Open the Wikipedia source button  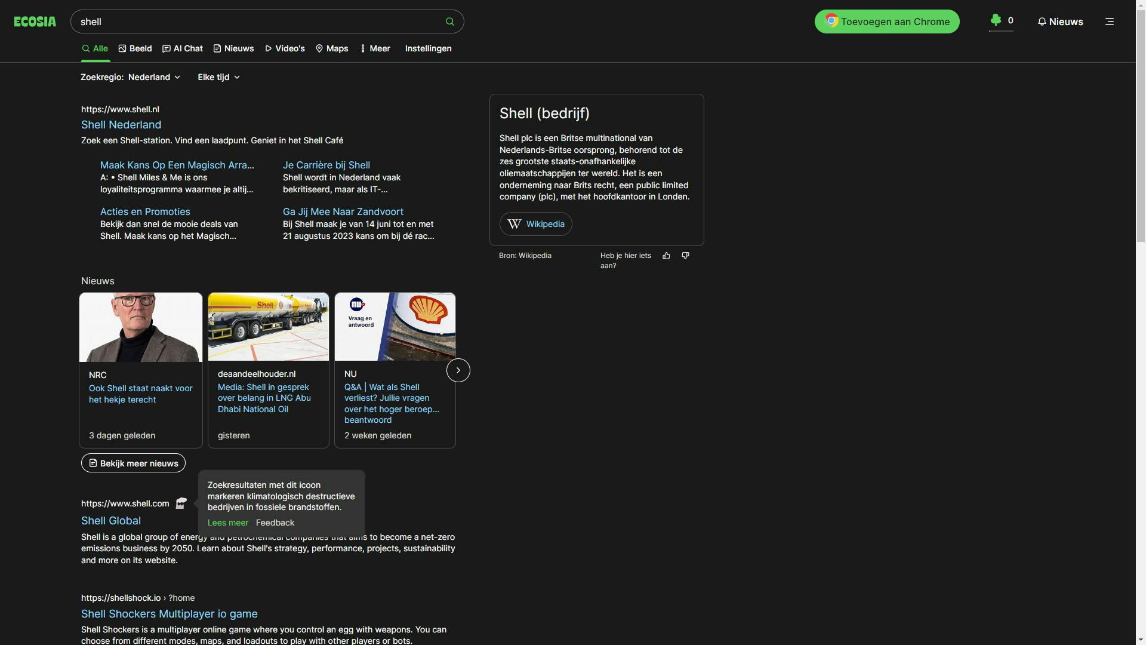pos(535,224)
